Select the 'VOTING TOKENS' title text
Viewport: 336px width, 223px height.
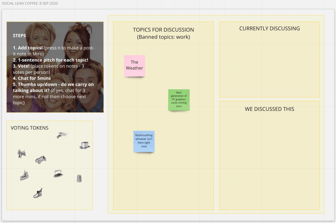30,128
